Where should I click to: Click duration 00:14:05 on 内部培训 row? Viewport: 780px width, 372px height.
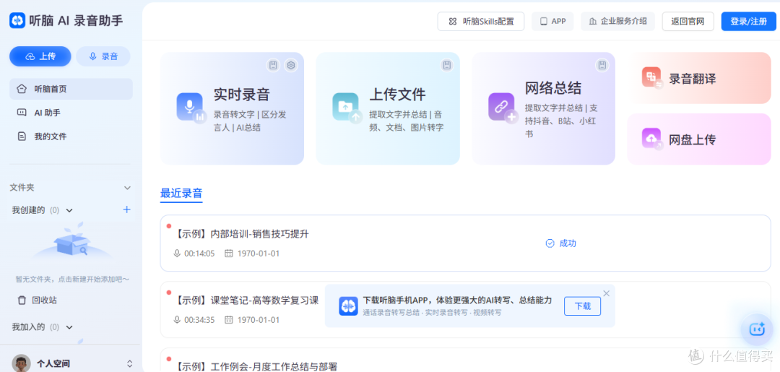(199, 254)
